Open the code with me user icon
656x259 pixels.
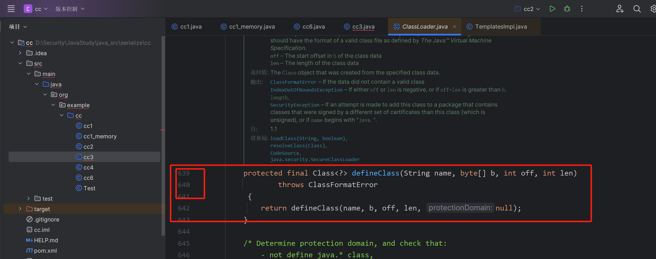pos(620,9)
